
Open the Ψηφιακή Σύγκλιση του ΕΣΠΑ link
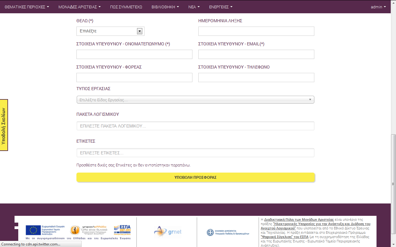(x=285, y=237)
